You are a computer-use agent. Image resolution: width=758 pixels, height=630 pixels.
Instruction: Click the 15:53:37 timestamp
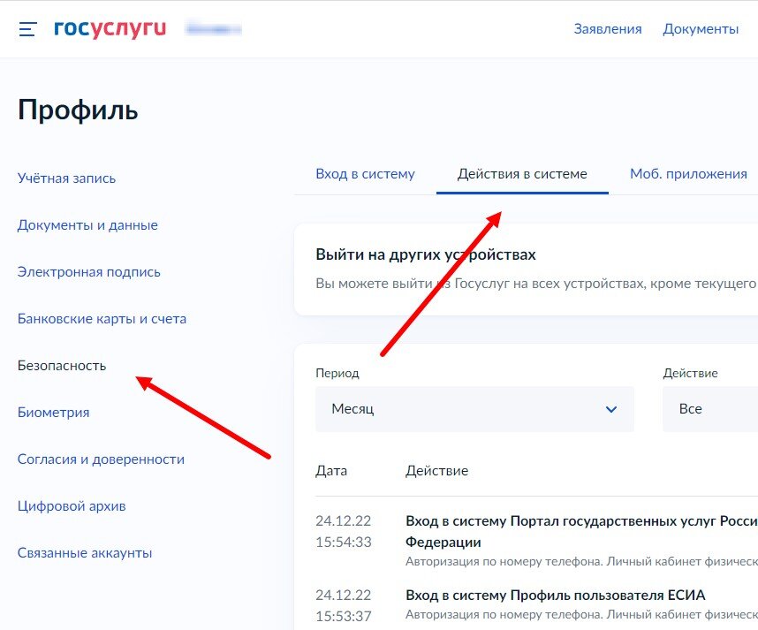(344, 616)
